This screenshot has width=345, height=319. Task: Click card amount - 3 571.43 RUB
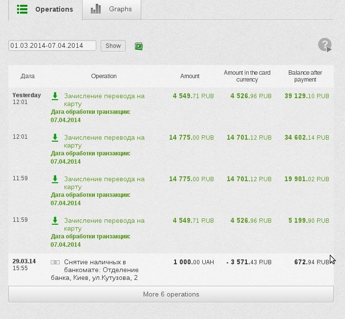(249, 262)
